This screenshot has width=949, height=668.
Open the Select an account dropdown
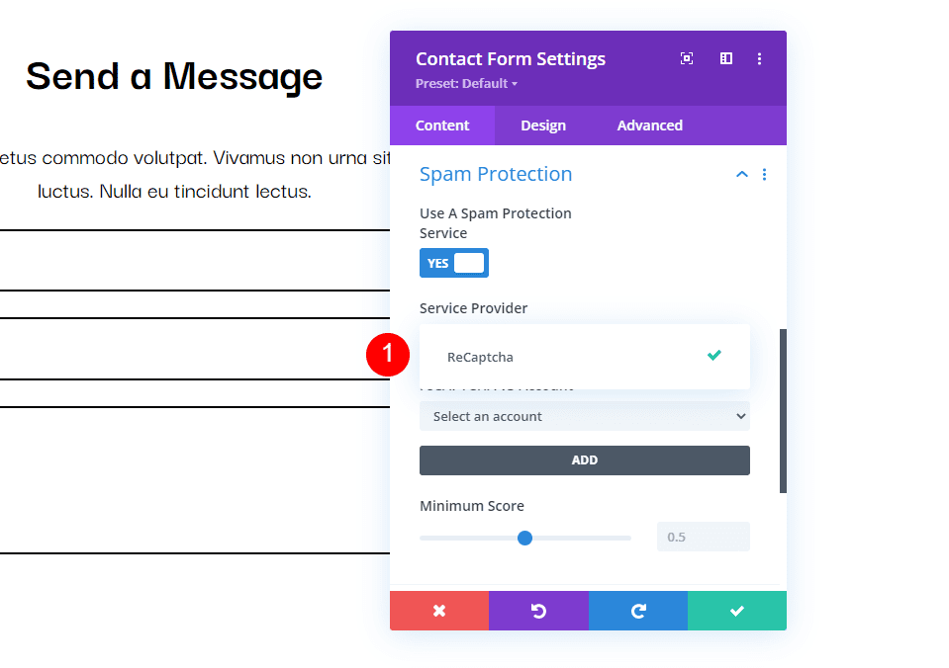click(584, 416)
